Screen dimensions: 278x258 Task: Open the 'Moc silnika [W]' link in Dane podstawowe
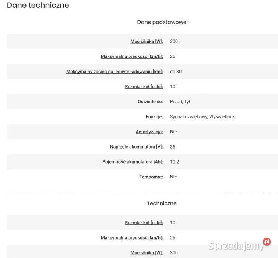pos(147,41)
